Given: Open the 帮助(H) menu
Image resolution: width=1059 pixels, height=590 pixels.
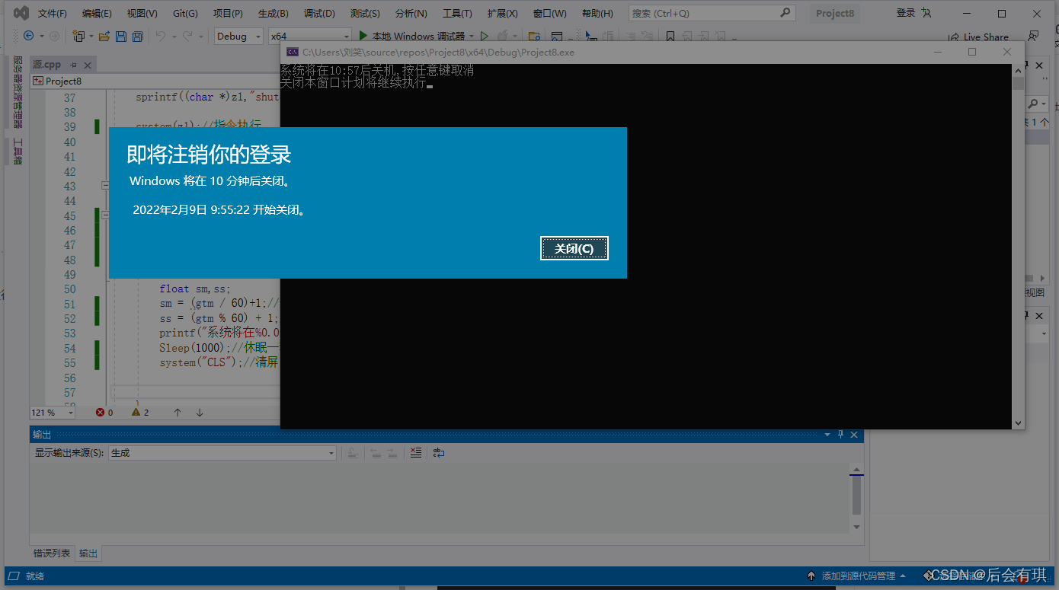Looking at the screenshot, I should coord(597,14).
